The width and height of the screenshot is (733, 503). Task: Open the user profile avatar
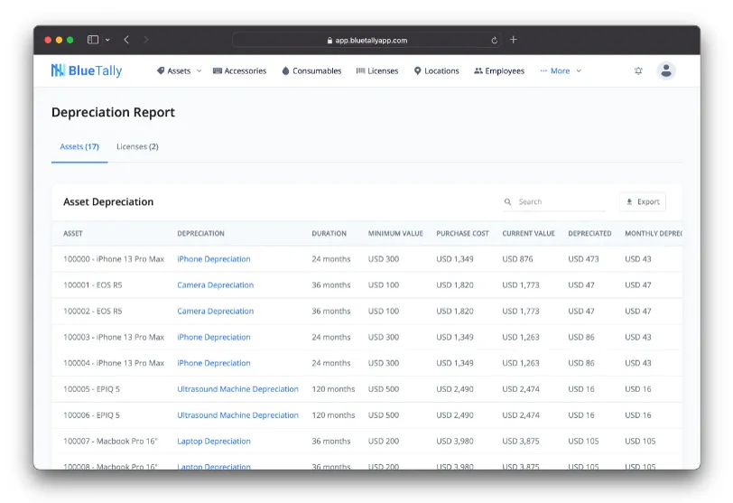(x=665, y=71)
